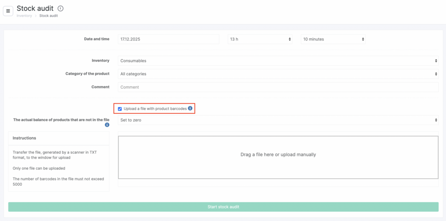The image size is (446, 221).
Task: Click the Instructions panel heading
Action: (x=24, y=138)
